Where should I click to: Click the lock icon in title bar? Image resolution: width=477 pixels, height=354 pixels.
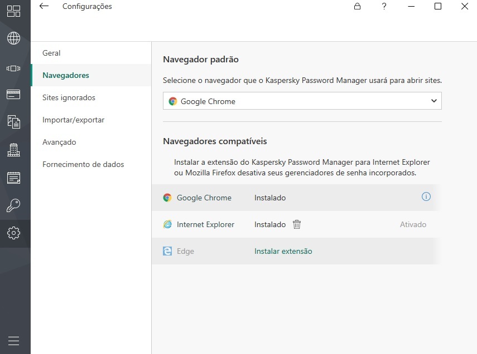coord(357,7)
